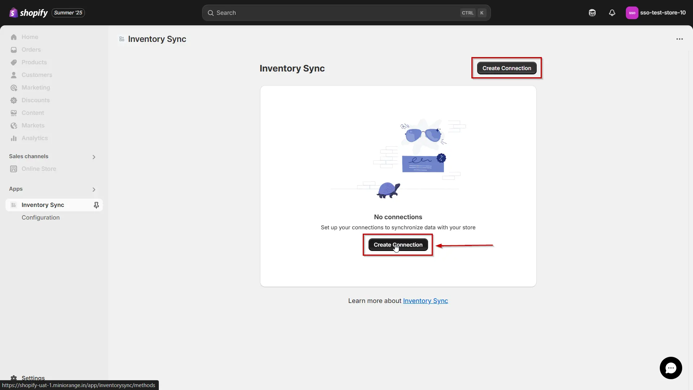Screen dimensions: 693x390
Task: View Customers via its sidebar icon
Action: click(14, 75)
